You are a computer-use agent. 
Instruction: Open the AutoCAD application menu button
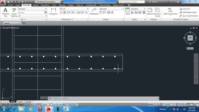coord(2,2)
